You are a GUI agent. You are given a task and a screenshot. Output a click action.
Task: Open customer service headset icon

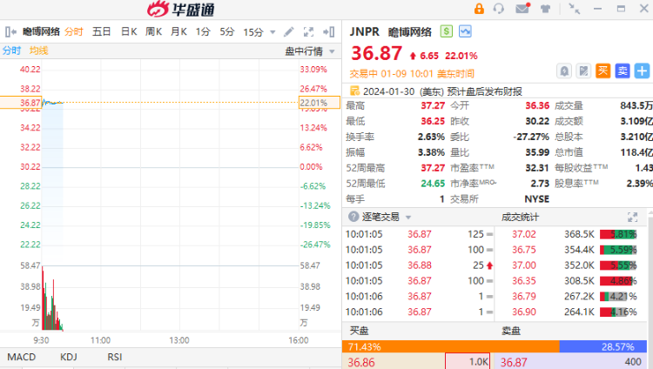499,9
